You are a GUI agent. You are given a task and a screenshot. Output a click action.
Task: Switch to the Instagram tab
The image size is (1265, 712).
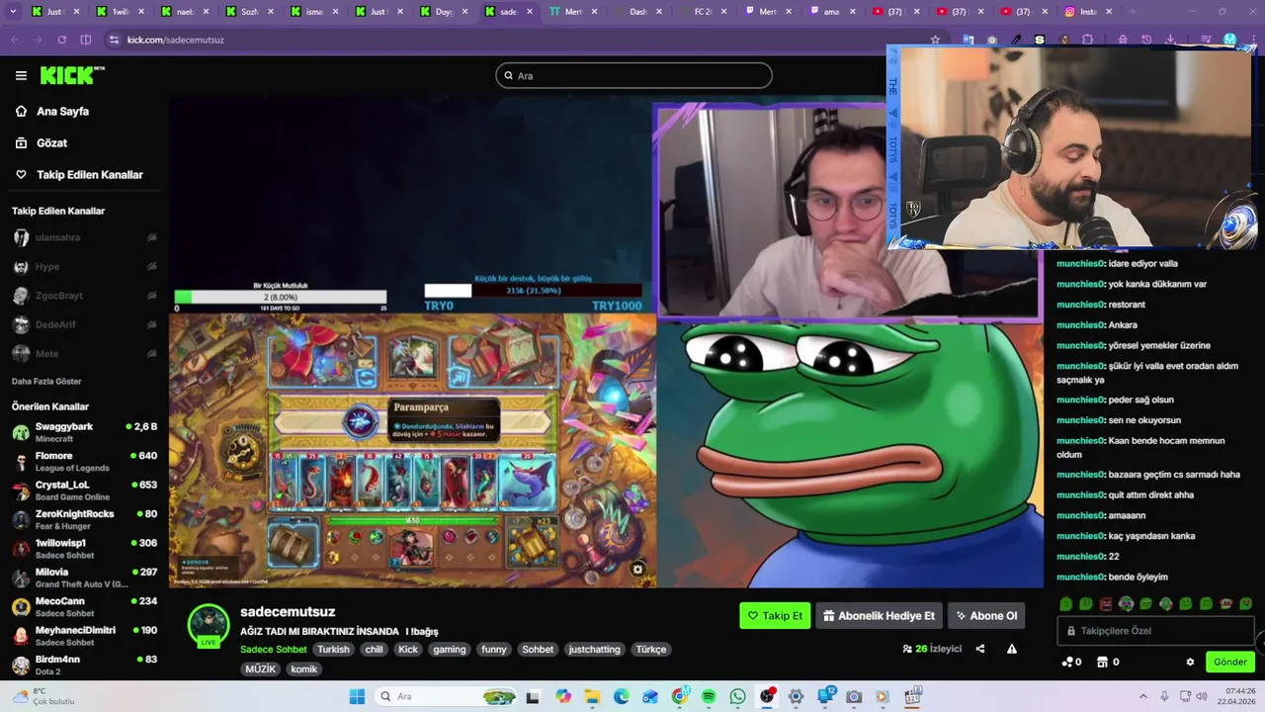point(1087,12)
